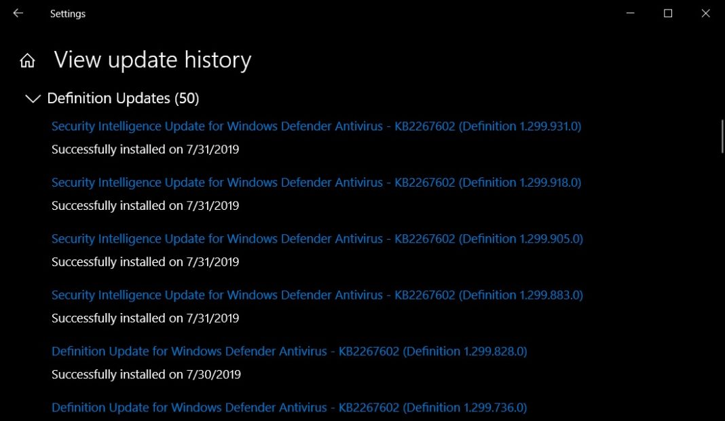Close the Settings window
This screenshot has height=421, width=725.
coord(706,13)
